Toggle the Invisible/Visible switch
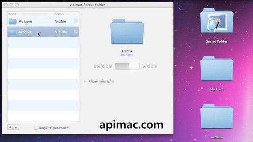This screenshot has height=142, width=253. [127, 66]
